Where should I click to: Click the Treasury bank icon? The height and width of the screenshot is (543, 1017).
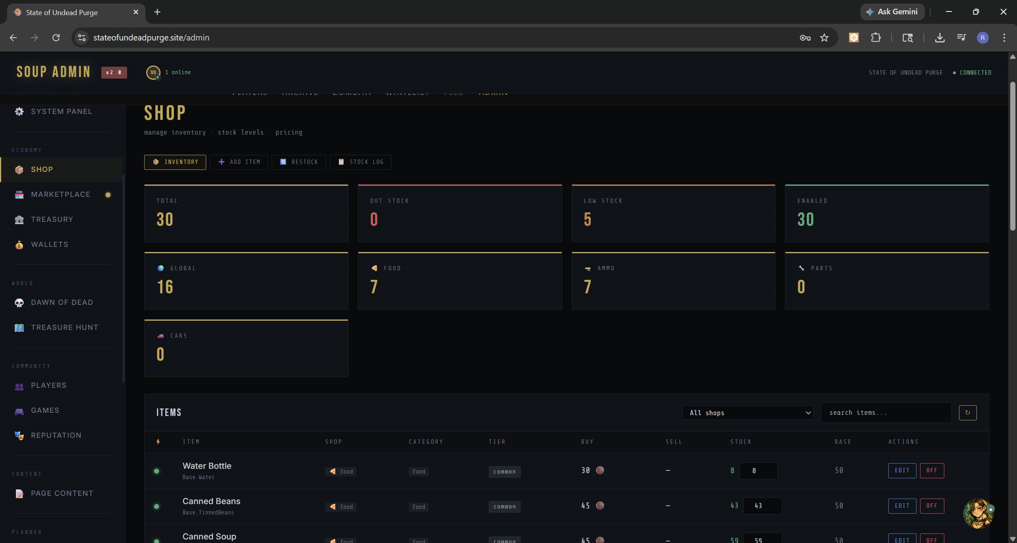(x=19, y=220)
